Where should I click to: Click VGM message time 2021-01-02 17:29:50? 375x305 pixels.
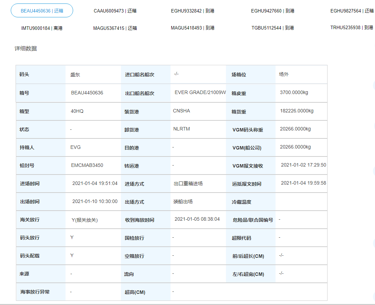(x=304, y=165)
